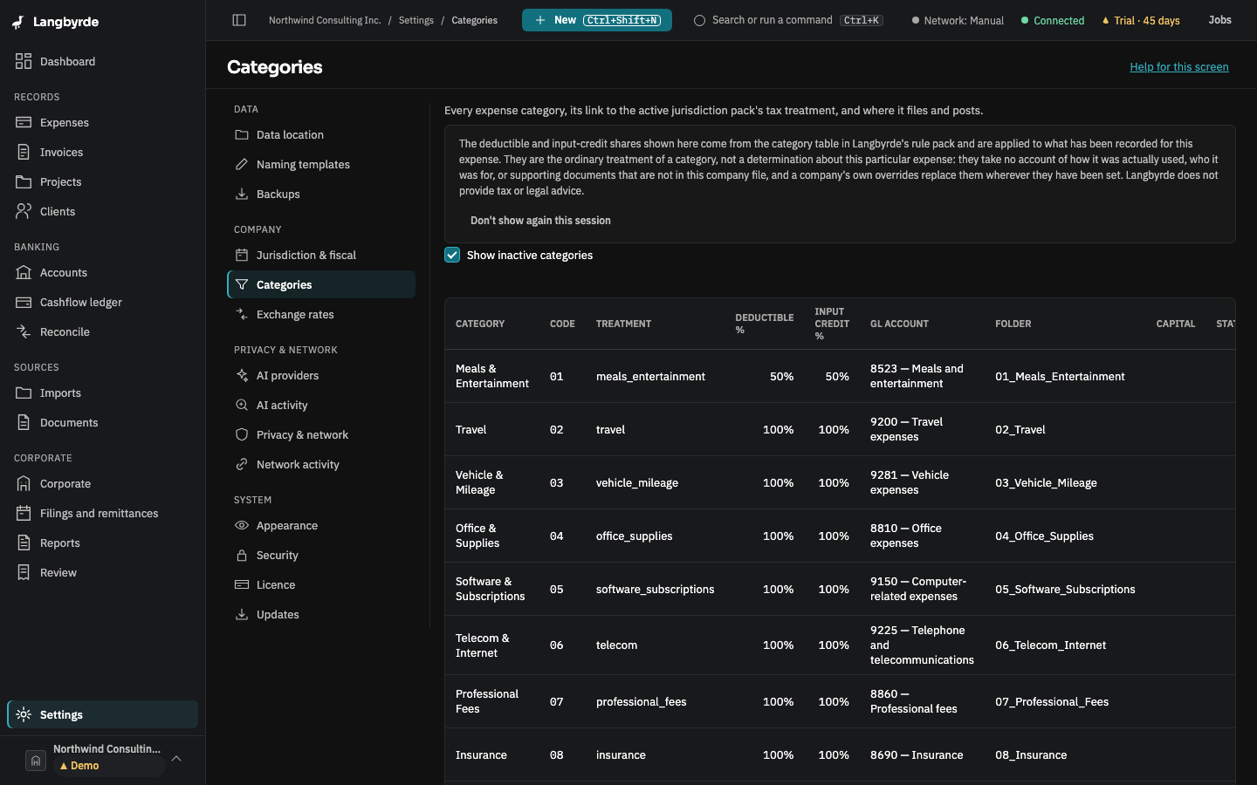Screen dimensions: 1257x785
Task: Click the New button
Action: point(597,20)
